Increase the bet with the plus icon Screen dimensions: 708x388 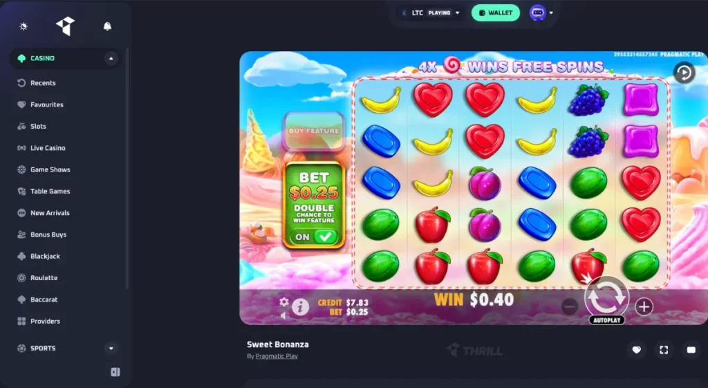click(644, 306)
